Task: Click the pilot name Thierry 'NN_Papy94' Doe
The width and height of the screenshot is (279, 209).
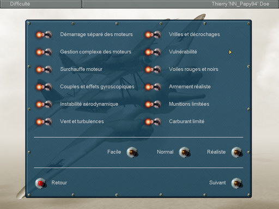Action: 240,4
